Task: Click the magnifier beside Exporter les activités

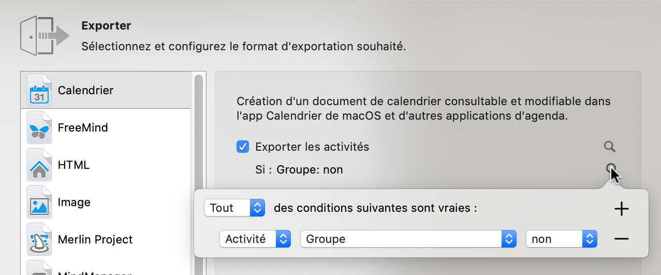Action: pyautogui.click(x=610, y=147)
